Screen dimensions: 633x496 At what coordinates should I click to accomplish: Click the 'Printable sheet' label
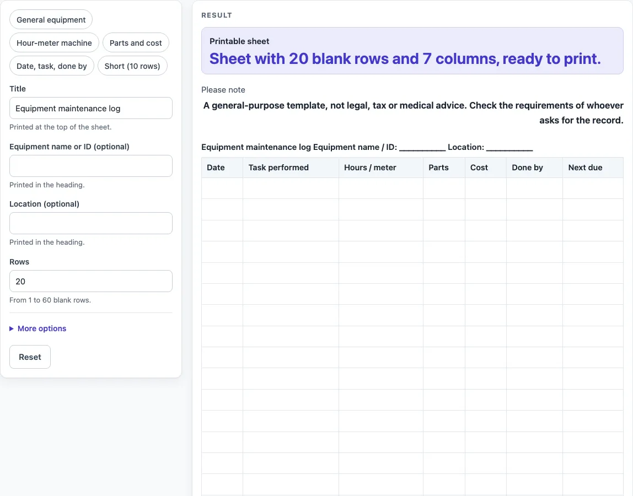click(239, 41)
